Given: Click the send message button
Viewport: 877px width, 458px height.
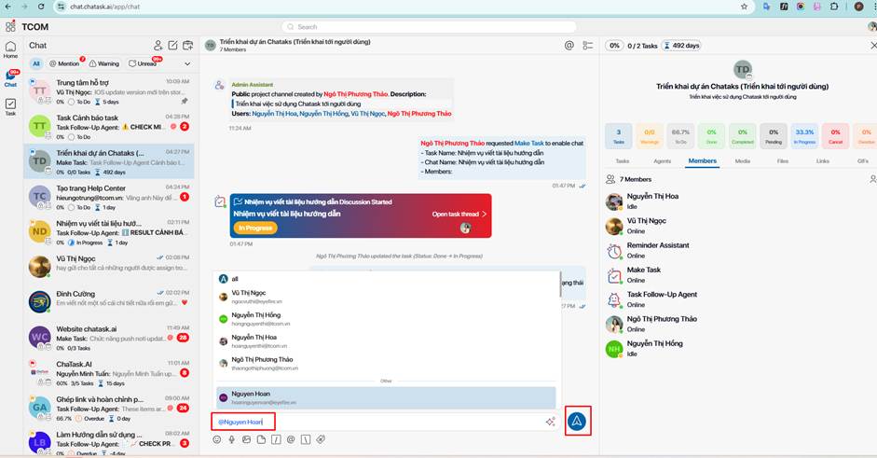Looking at the screenshot, I should 577,421.
